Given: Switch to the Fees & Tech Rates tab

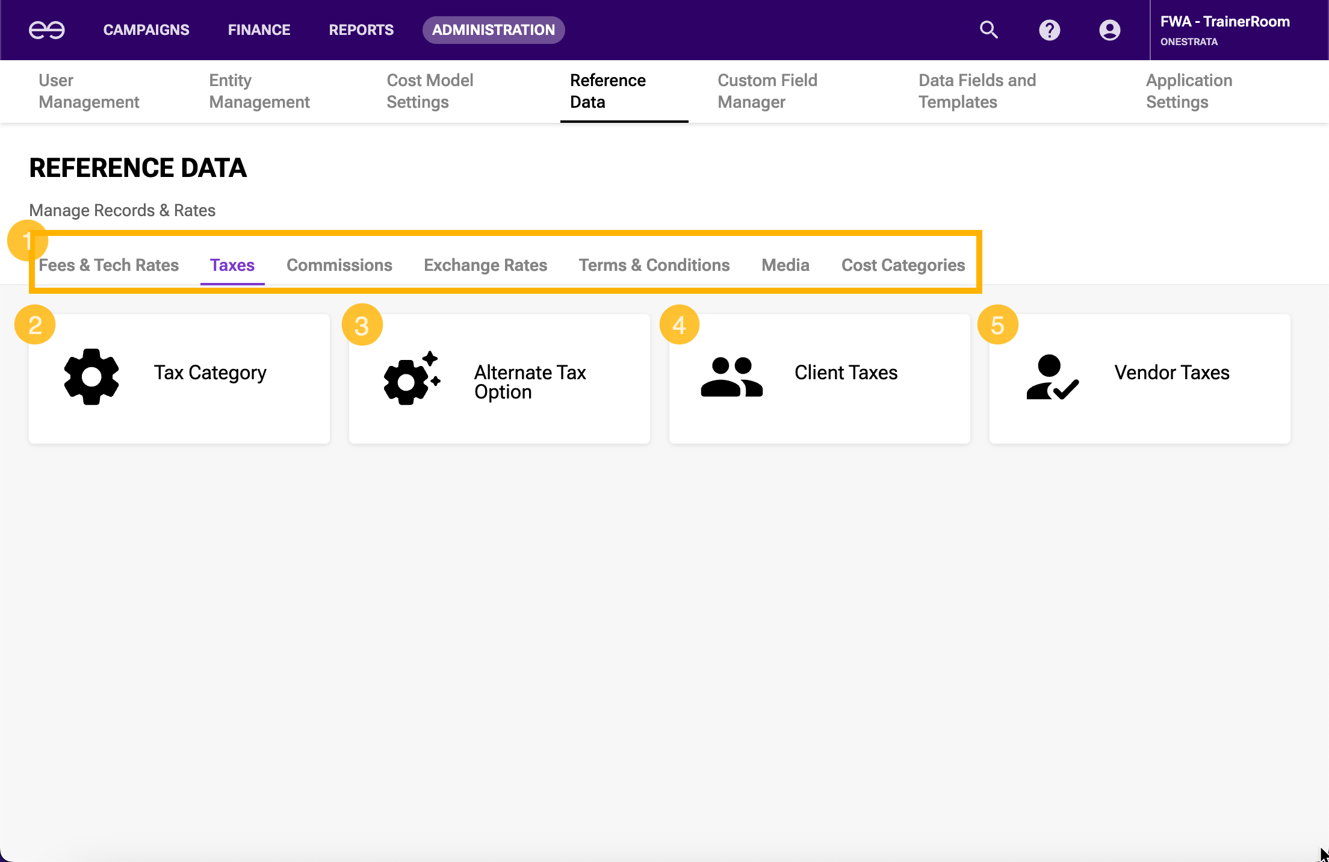Looking at the screenshot, I should [108, 265].
